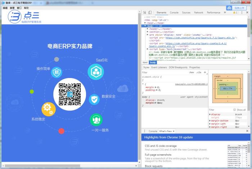Switch to Console tab in bottom drawer
The height and width of the screenshot is (169, 252).
pos(153,131)
